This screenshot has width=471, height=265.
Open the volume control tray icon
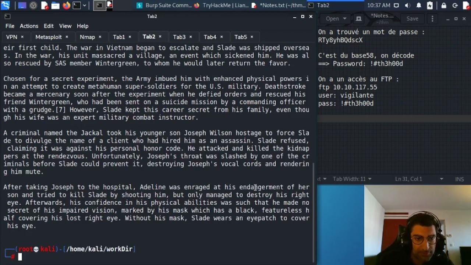click(x=407, y=6)
